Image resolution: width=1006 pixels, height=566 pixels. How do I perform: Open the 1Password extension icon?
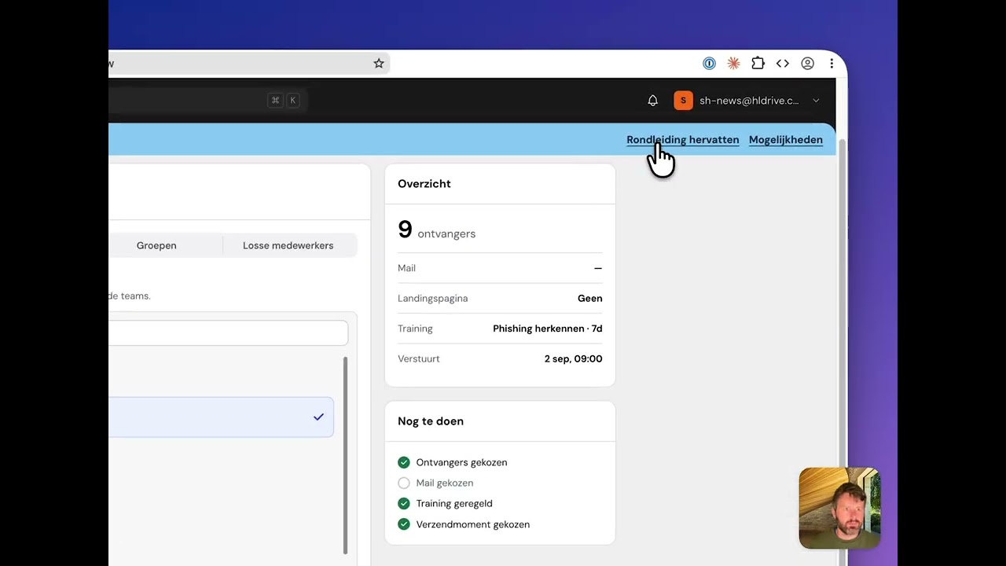(x=709, y=64)
